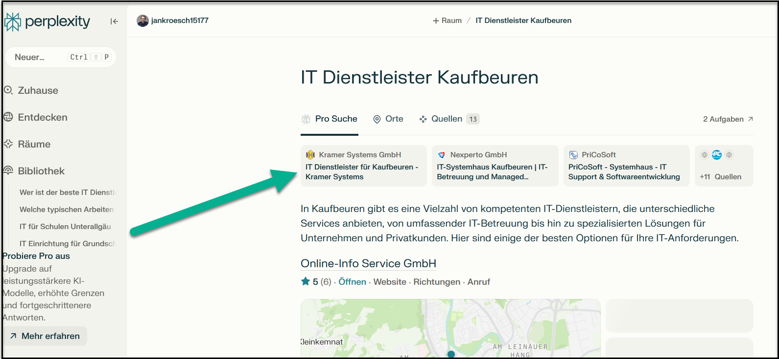Image resolution: width=779 pixels, height=359 pixels.
Task: Open thread 'Wer ist der beste IT Dienstl'
Action: [67, 192]
